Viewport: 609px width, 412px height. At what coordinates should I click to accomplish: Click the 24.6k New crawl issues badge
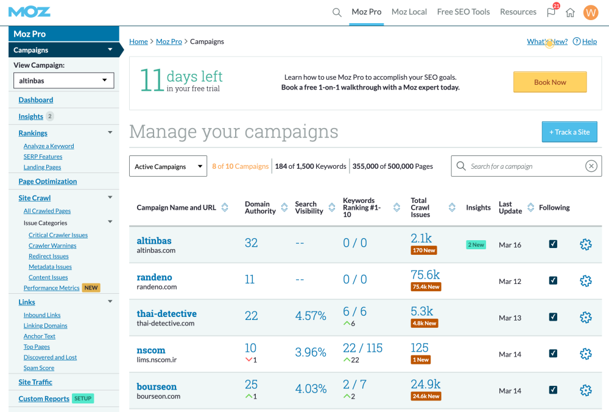426,396
